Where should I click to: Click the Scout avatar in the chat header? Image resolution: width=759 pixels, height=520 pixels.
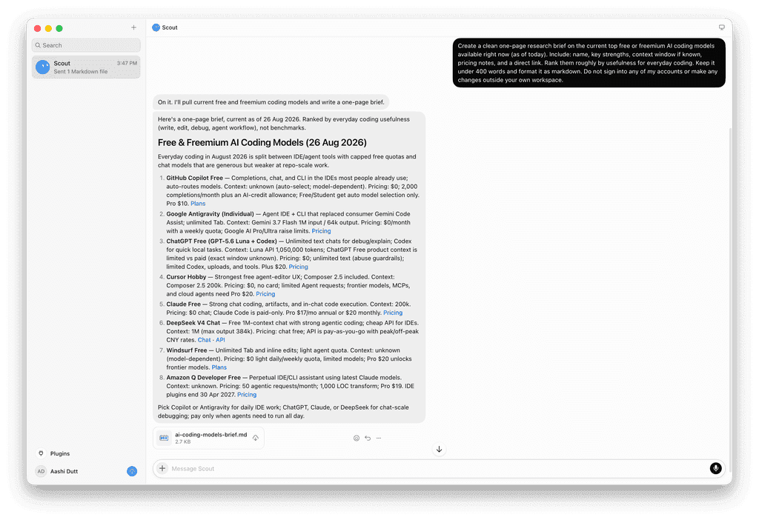tap(156, 27)
